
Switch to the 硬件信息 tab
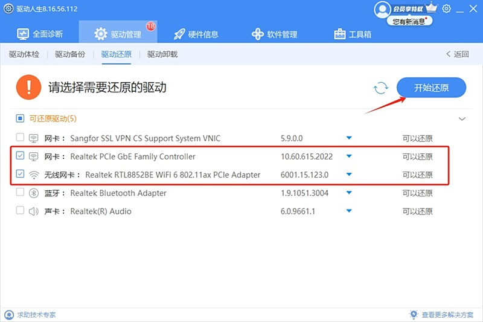(196, 34)
